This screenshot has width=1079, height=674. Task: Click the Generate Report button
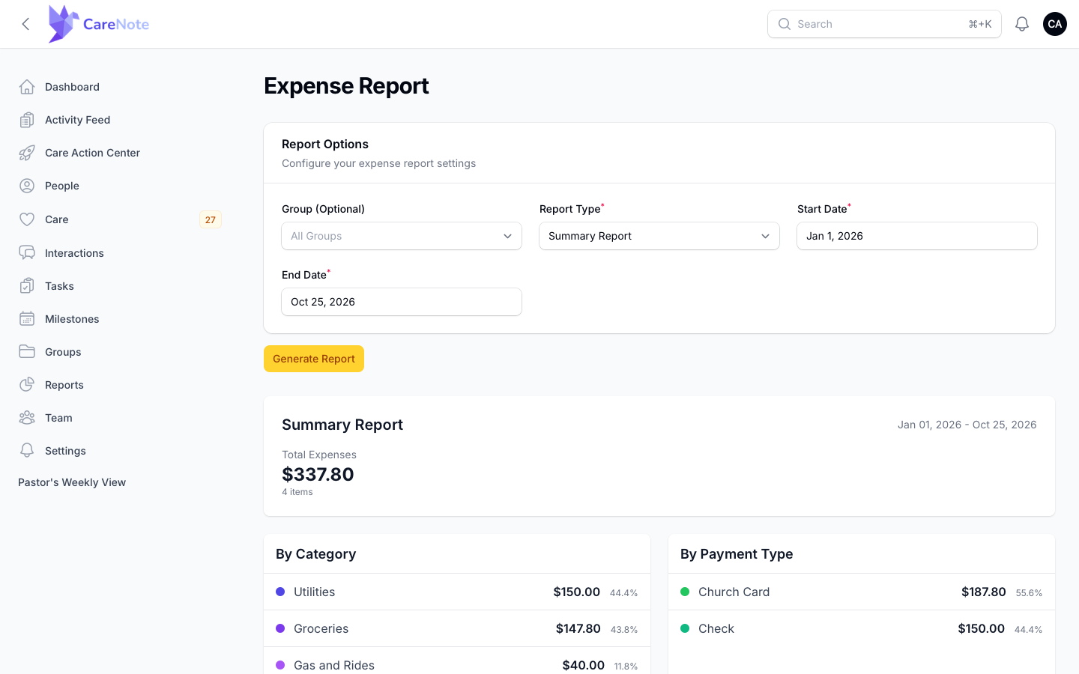(314, 359)
